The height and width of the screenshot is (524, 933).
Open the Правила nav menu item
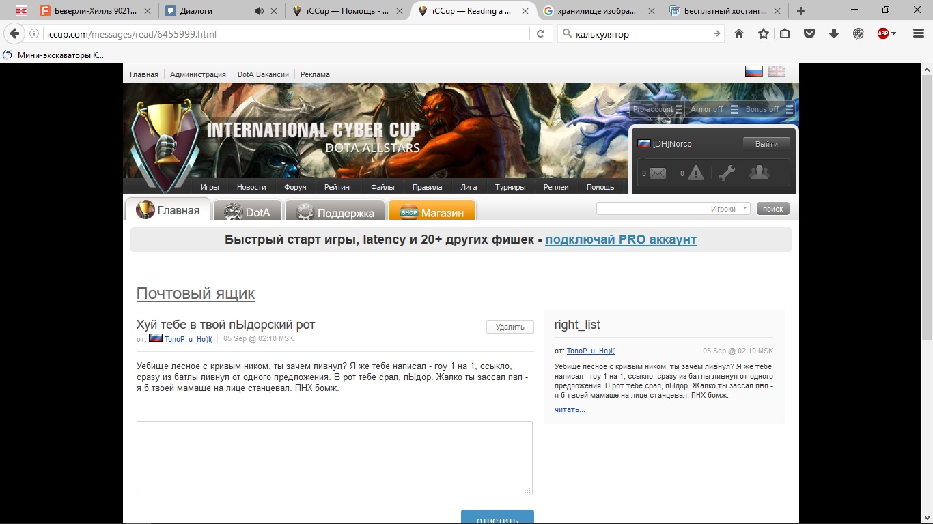(x=427, y=187)
